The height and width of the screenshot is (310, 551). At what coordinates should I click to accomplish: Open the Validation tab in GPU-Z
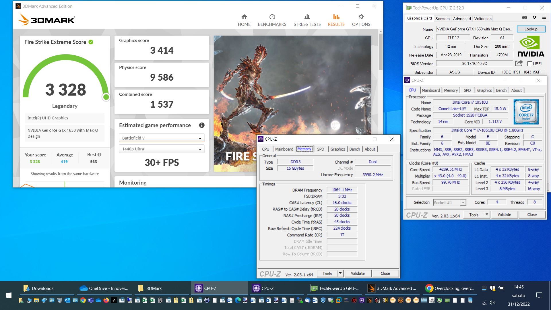483,19
